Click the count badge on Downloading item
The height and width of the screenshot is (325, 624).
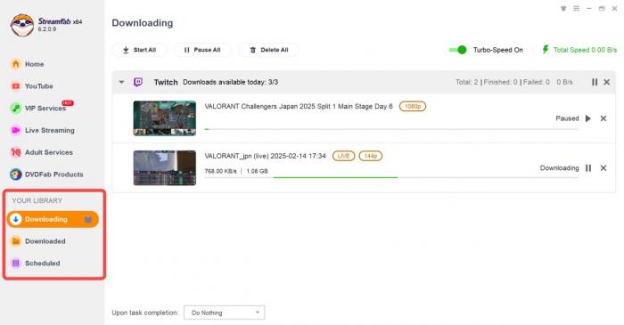tap(88, 219)
